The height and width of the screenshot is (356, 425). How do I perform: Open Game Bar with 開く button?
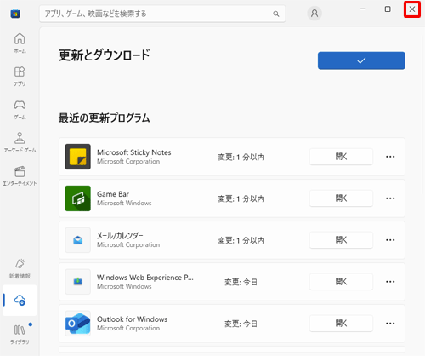click(341, 198)
